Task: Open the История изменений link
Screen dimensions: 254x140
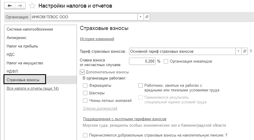Action: [x=97, y=39]
